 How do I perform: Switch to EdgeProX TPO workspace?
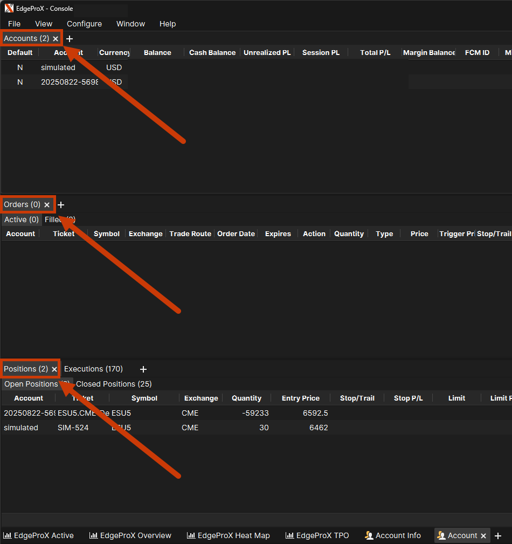[x=317, y=535]
